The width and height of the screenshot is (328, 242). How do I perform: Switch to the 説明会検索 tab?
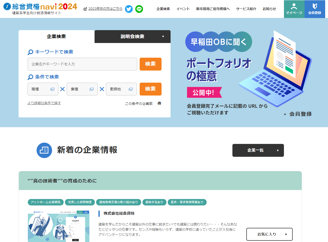click(x=132, y=37)
